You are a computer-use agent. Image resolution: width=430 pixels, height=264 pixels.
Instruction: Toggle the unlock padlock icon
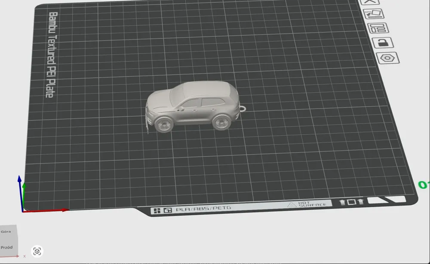[383, 42]
